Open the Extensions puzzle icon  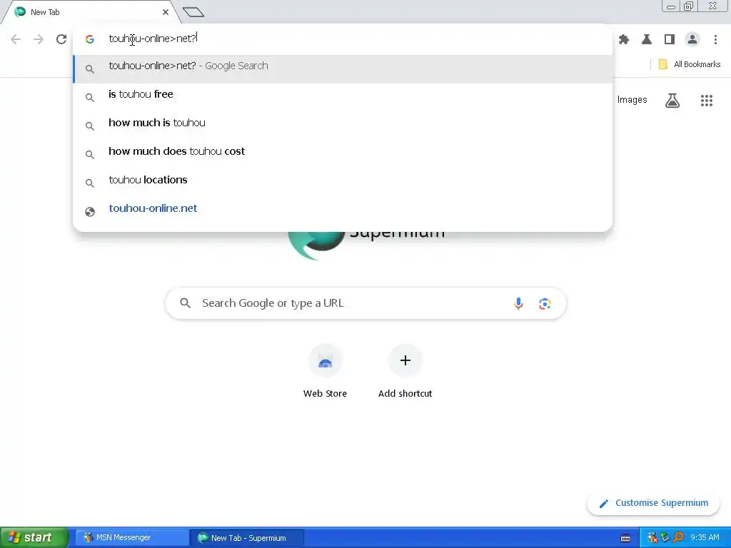[624, 40]
